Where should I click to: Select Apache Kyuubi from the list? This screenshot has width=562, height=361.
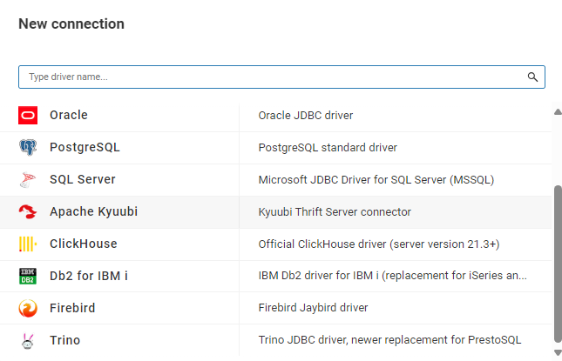[93, 211]
